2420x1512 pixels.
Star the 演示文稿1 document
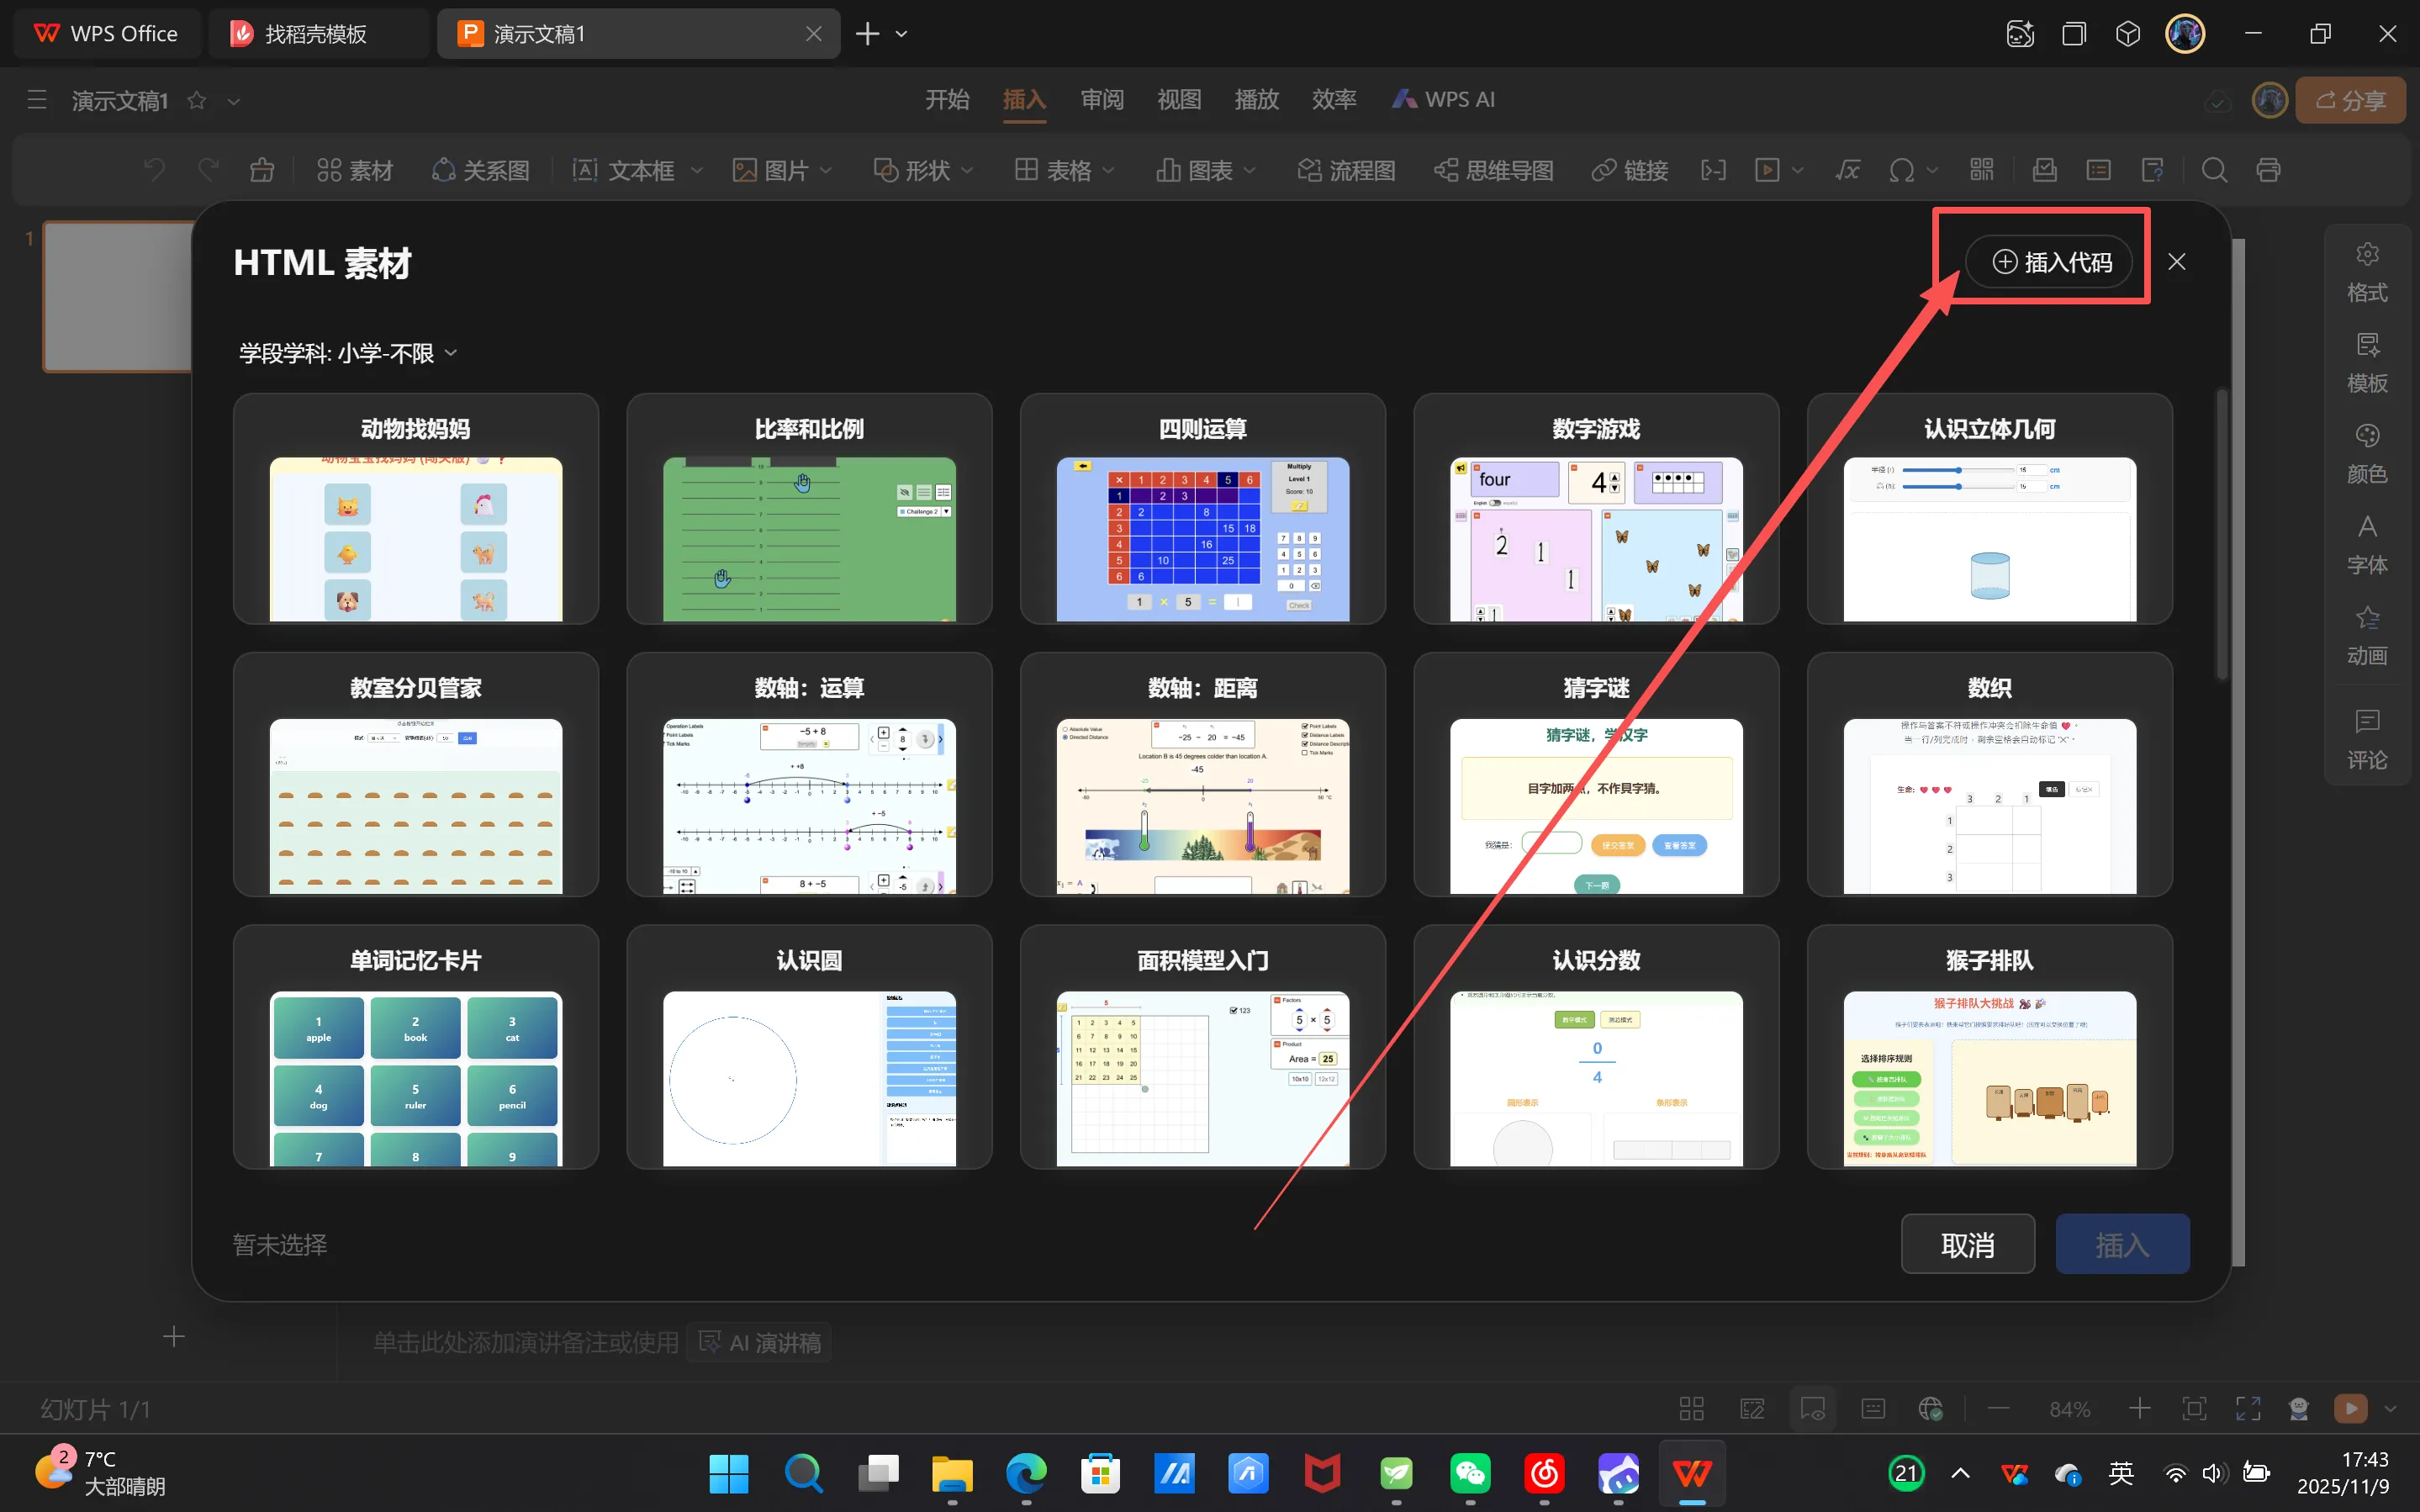pos(197,101)
